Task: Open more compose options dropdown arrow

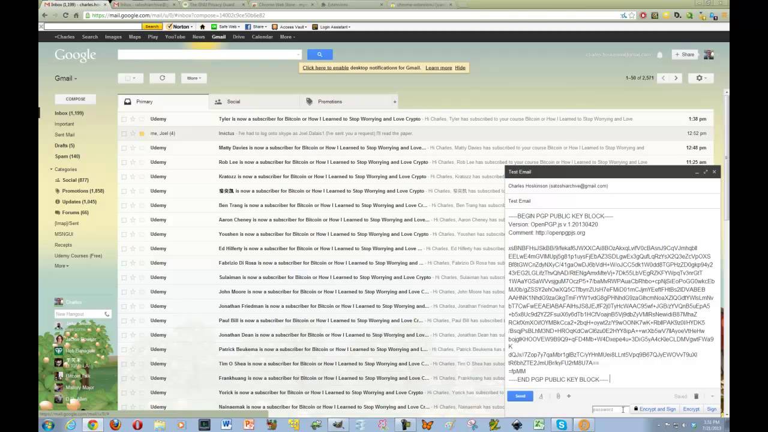Action: [712, 396]
